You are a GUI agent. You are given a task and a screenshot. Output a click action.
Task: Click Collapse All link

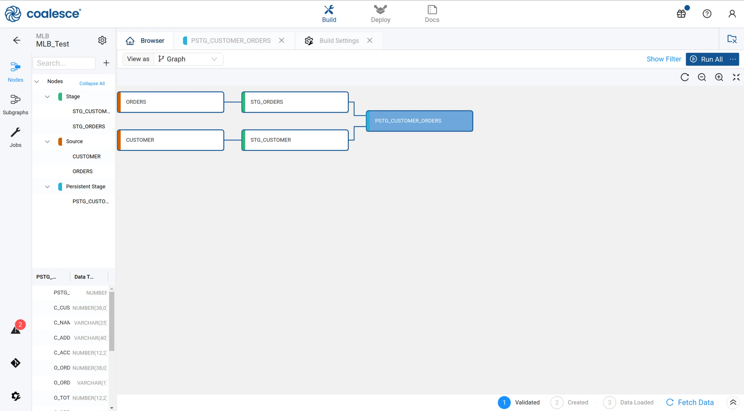(92, 83)
